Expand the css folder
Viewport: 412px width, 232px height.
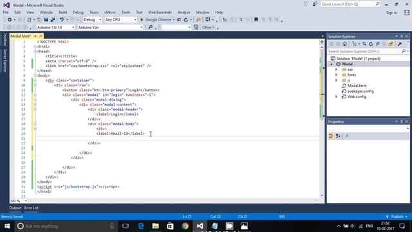coord(336,70)
